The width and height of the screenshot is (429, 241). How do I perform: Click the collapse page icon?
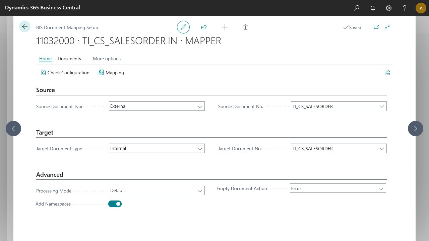click(387, 27)
